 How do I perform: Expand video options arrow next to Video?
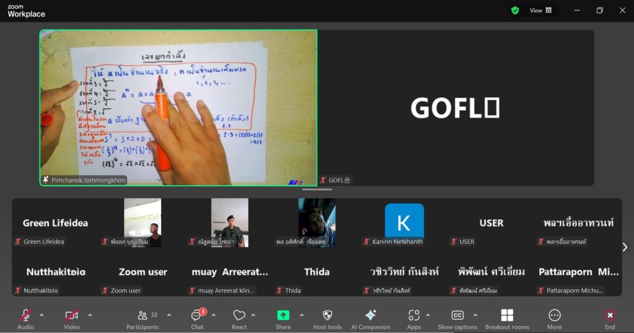coord(90,315)
